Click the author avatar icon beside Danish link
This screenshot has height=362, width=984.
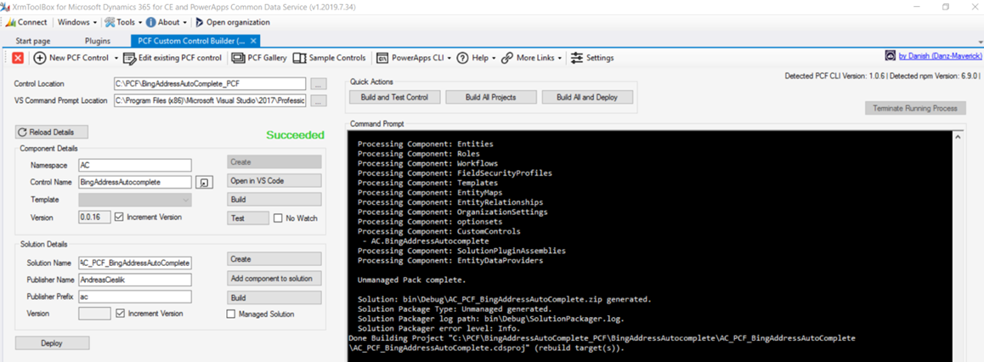tap(891, 56)
